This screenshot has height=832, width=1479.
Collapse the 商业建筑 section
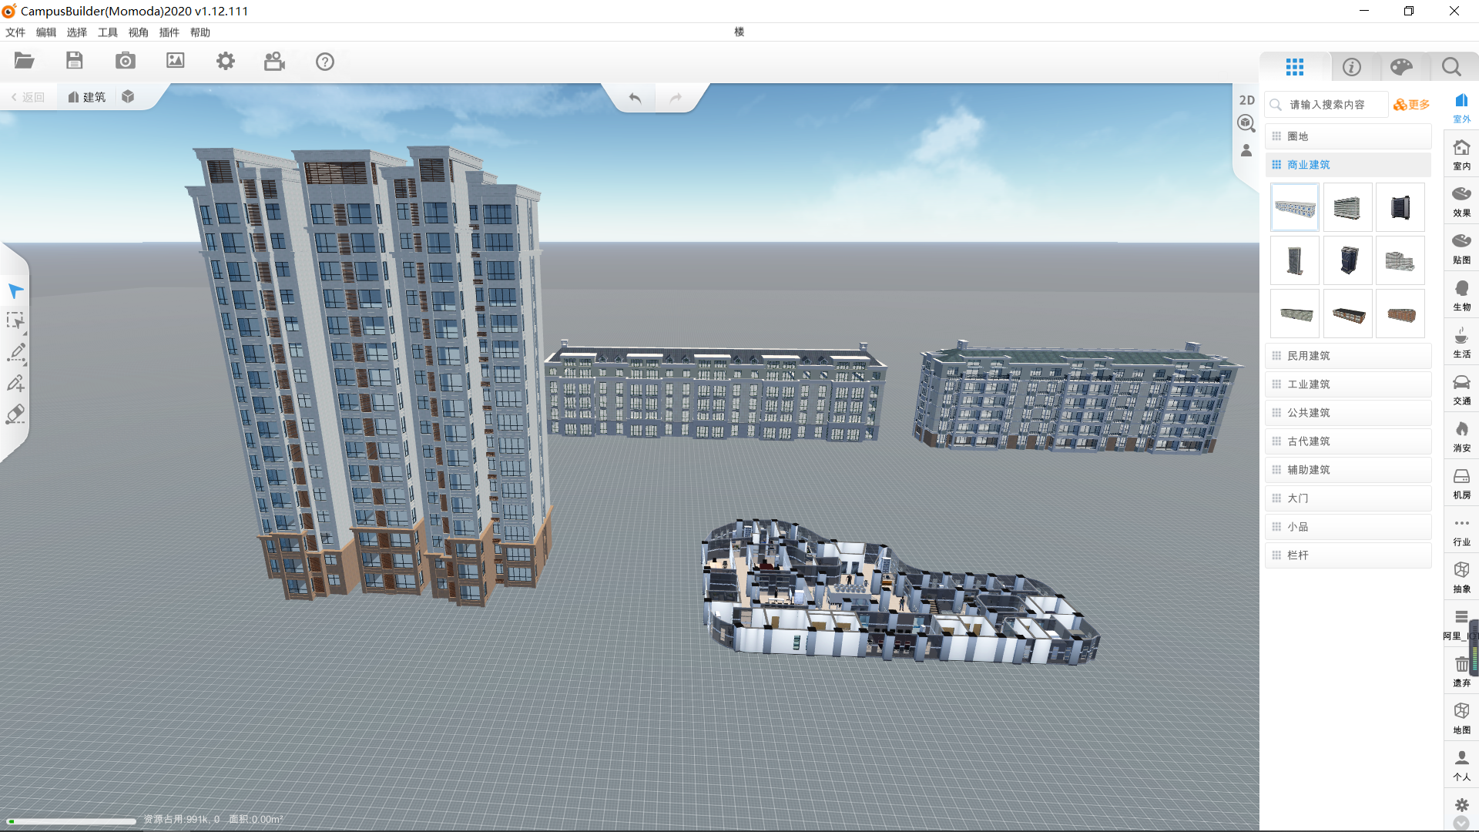1348,165
